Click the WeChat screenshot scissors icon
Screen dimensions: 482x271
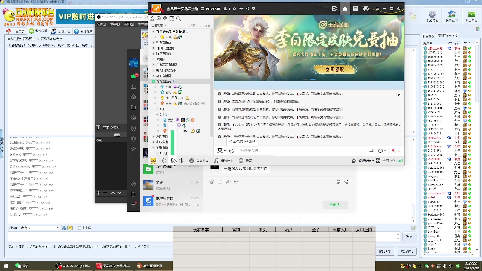point(228,181)
